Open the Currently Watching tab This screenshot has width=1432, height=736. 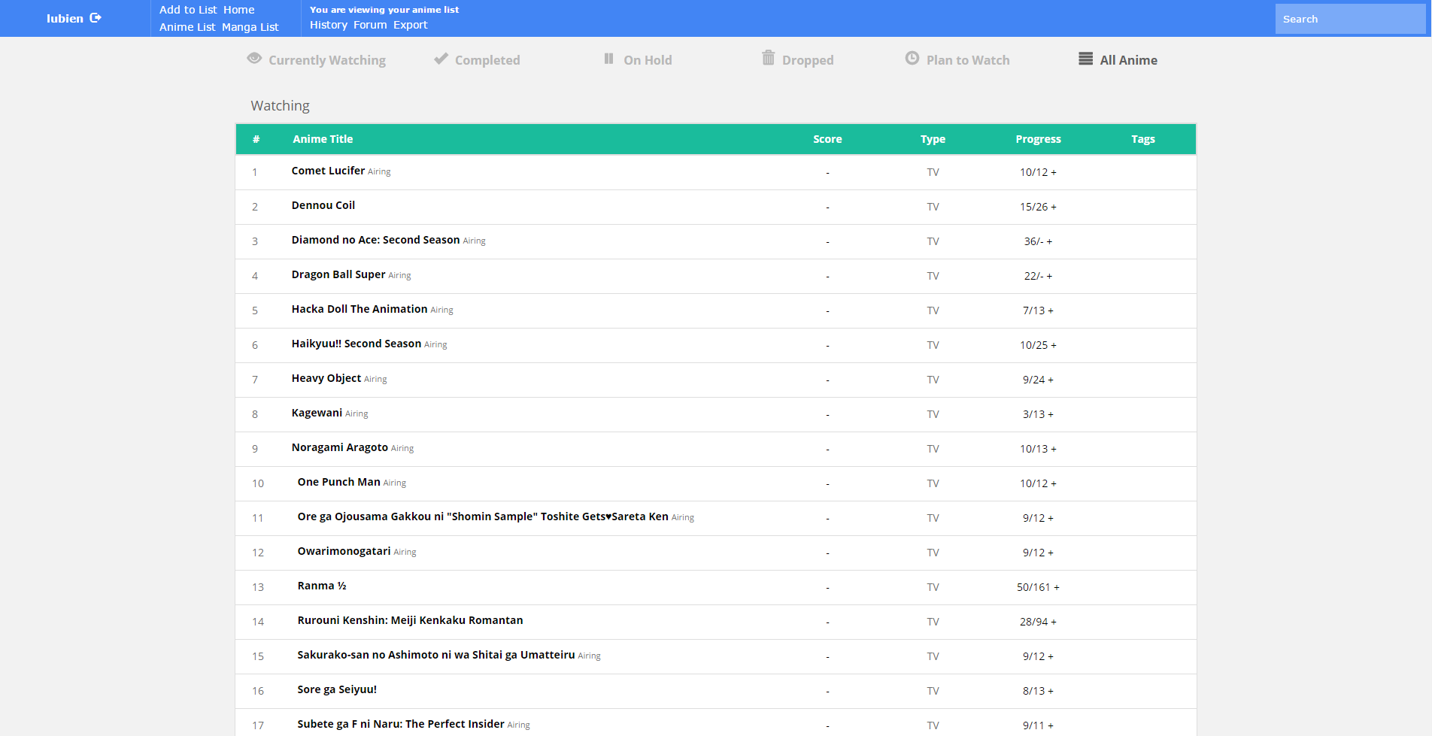point(327,60)
